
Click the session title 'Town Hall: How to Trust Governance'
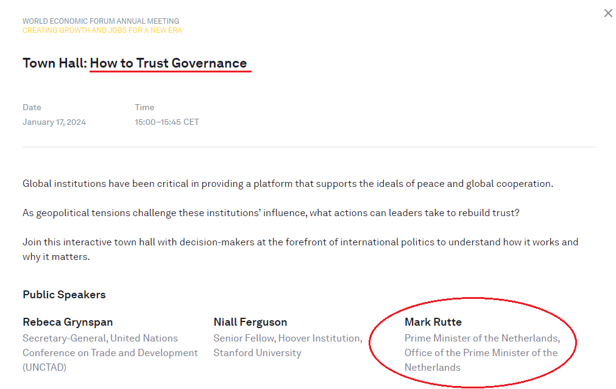coord(135,63)
